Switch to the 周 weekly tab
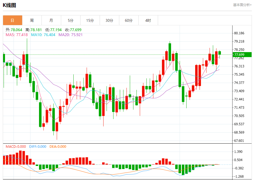The image size is (253, 180). 32,20
